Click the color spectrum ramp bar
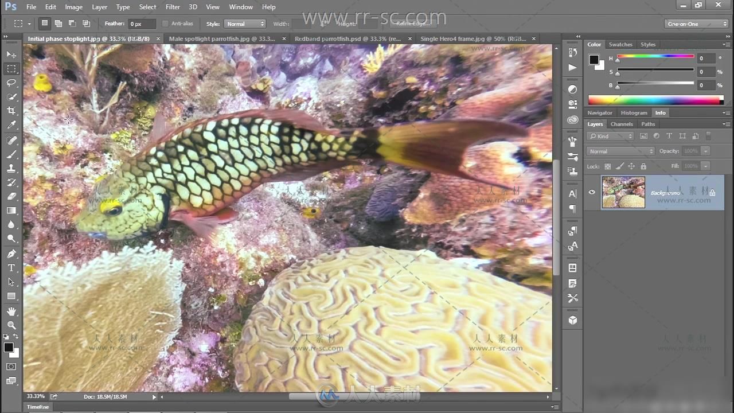This screenshot has height=413, width=734. click(x=655, y=100)
